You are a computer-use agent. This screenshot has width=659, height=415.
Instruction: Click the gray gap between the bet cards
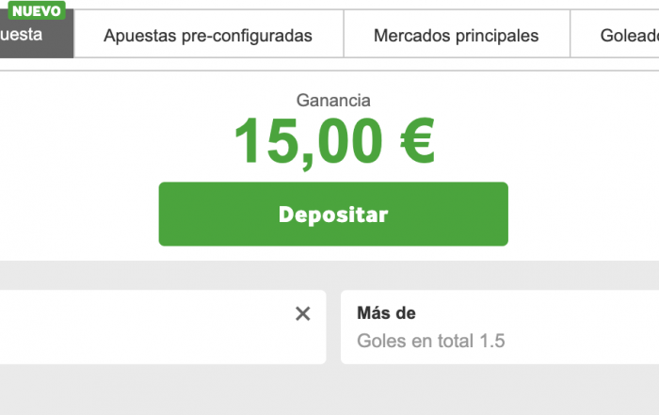pos(333,327)
